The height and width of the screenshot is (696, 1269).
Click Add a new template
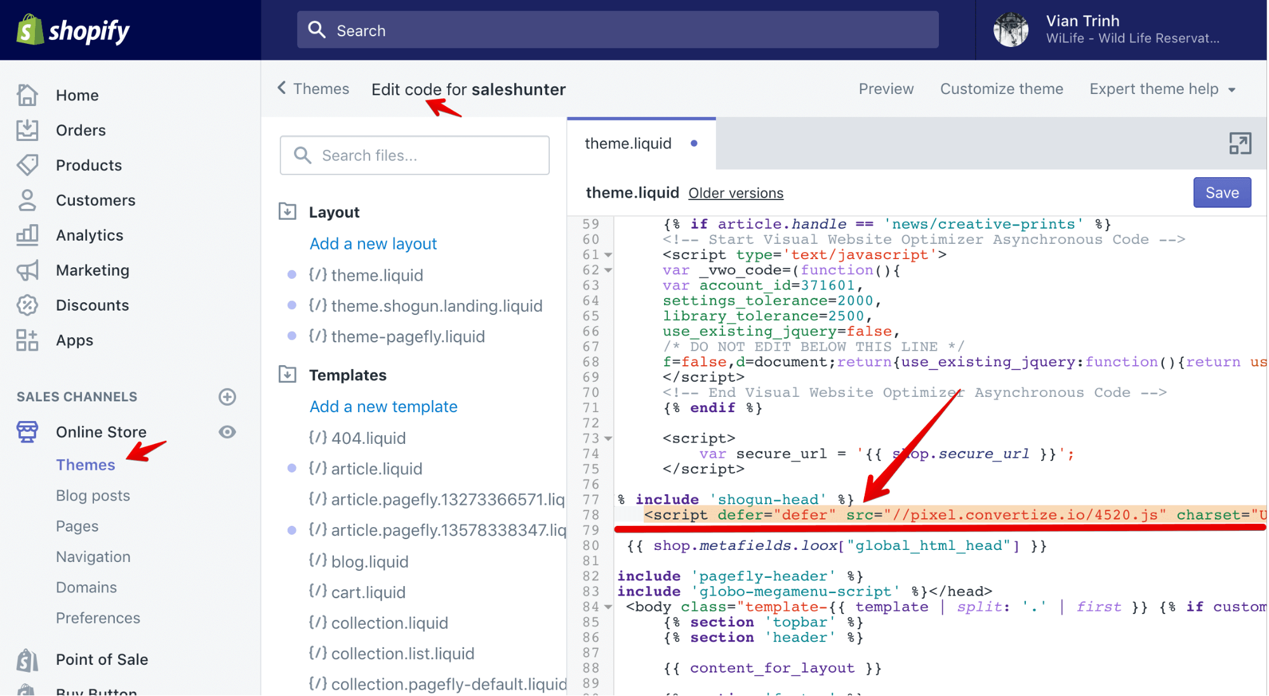(383, 406)
